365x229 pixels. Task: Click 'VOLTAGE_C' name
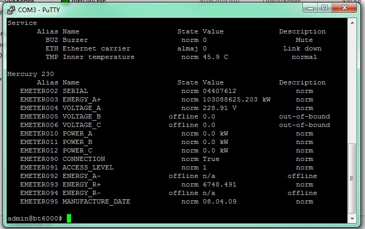pyautogui.click(x=82, y=125)
